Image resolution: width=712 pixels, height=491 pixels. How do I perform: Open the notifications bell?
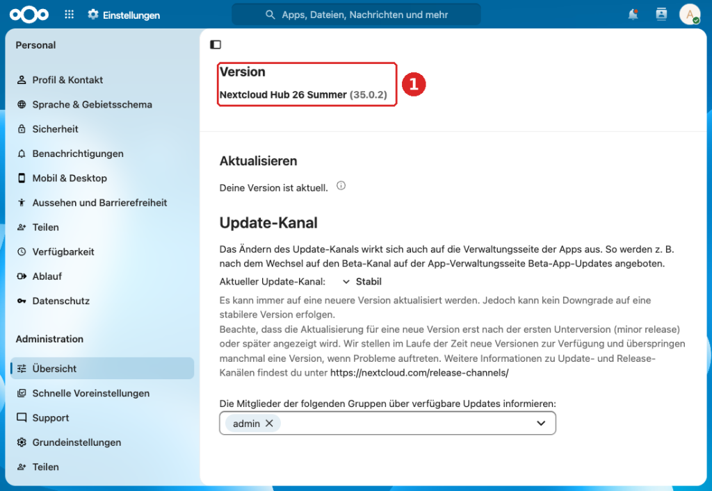[x=633, y=15]
